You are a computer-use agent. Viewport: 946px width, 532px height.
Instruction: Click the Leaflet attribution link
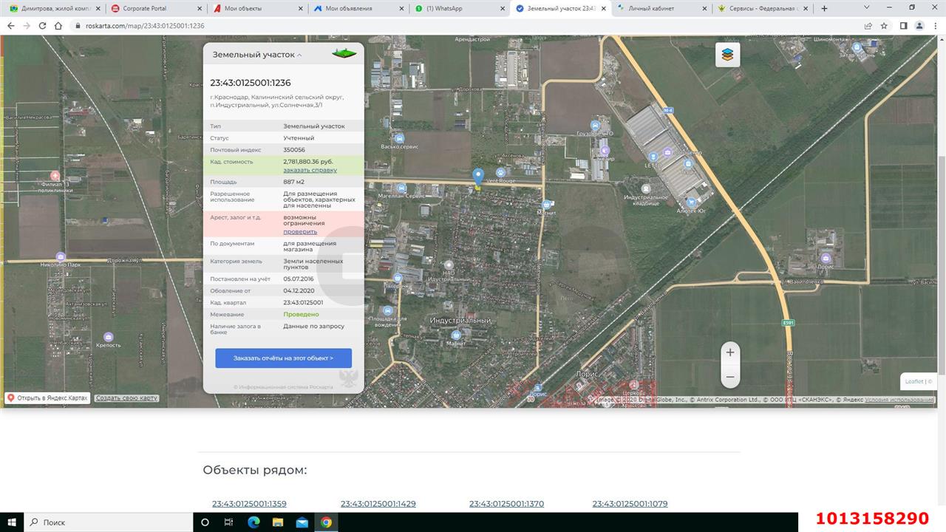(914, 381)
